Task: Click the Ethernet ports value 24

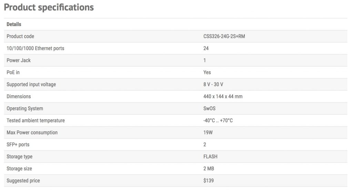Action: 206,48
